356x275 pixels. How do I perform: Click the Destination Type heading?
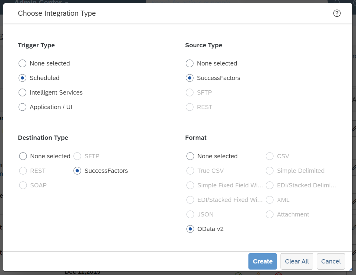click(x=43, y=138)
